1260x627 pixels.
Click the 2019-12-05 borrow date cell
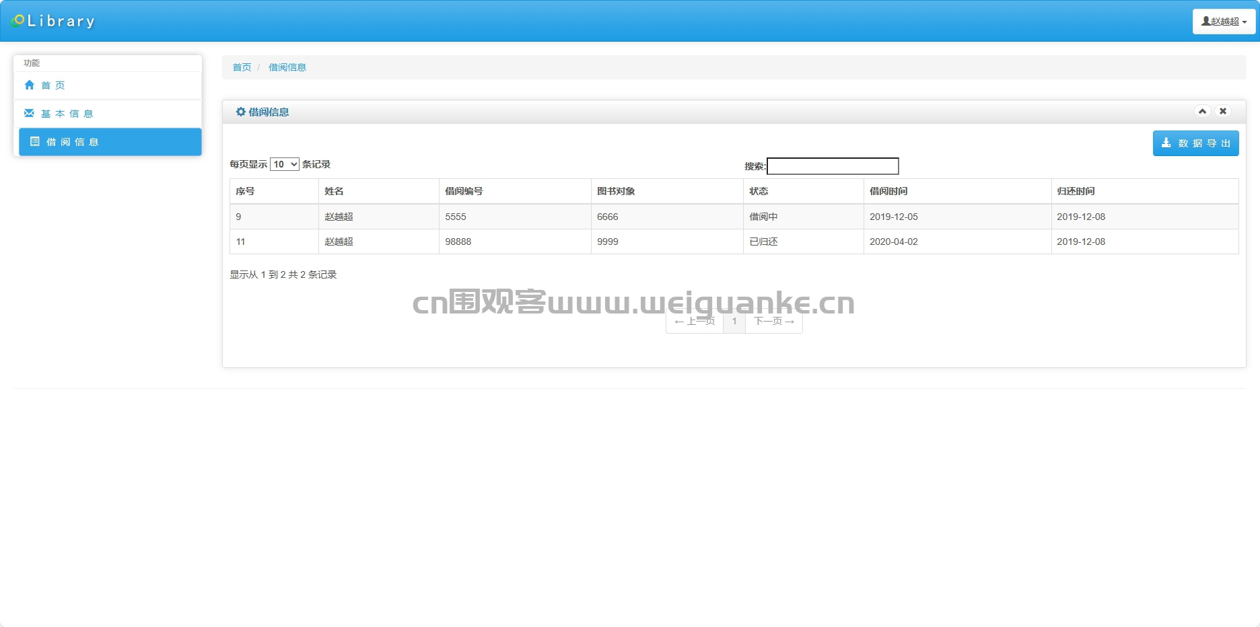click(x=957, y=217)
